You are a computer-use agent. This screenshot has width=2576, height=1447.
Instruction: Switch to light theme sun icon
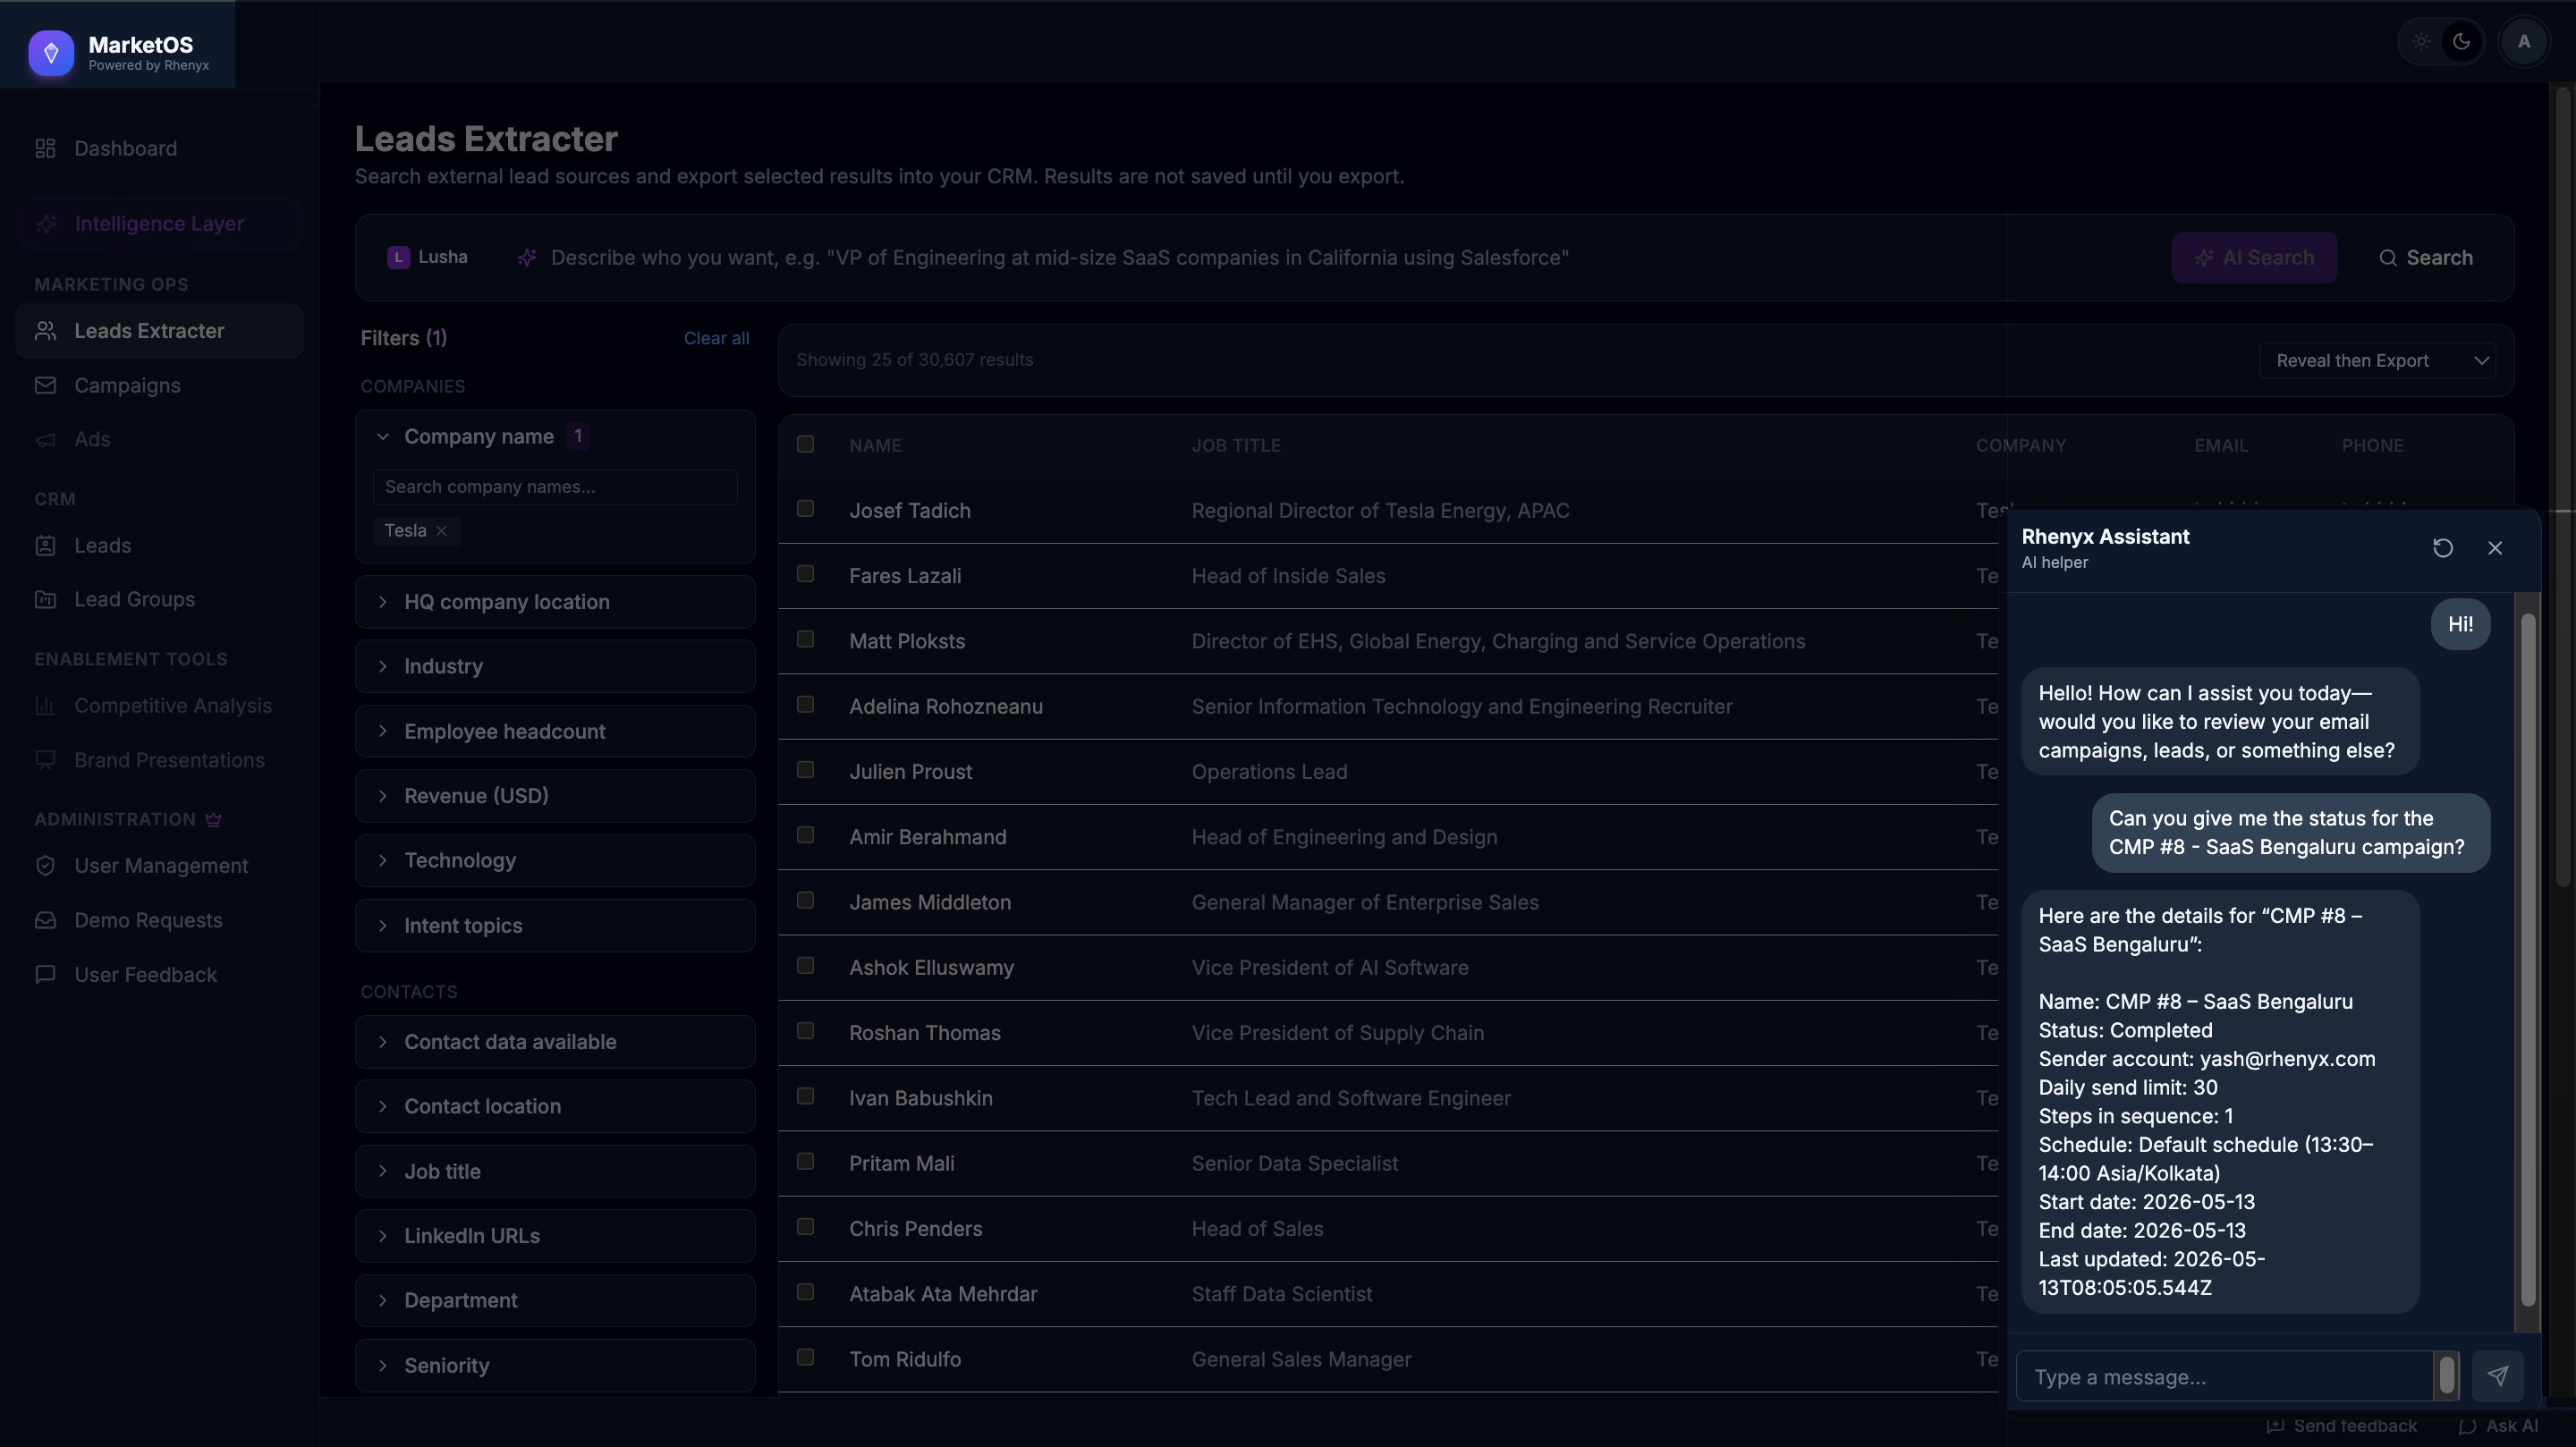(2421, 42)
